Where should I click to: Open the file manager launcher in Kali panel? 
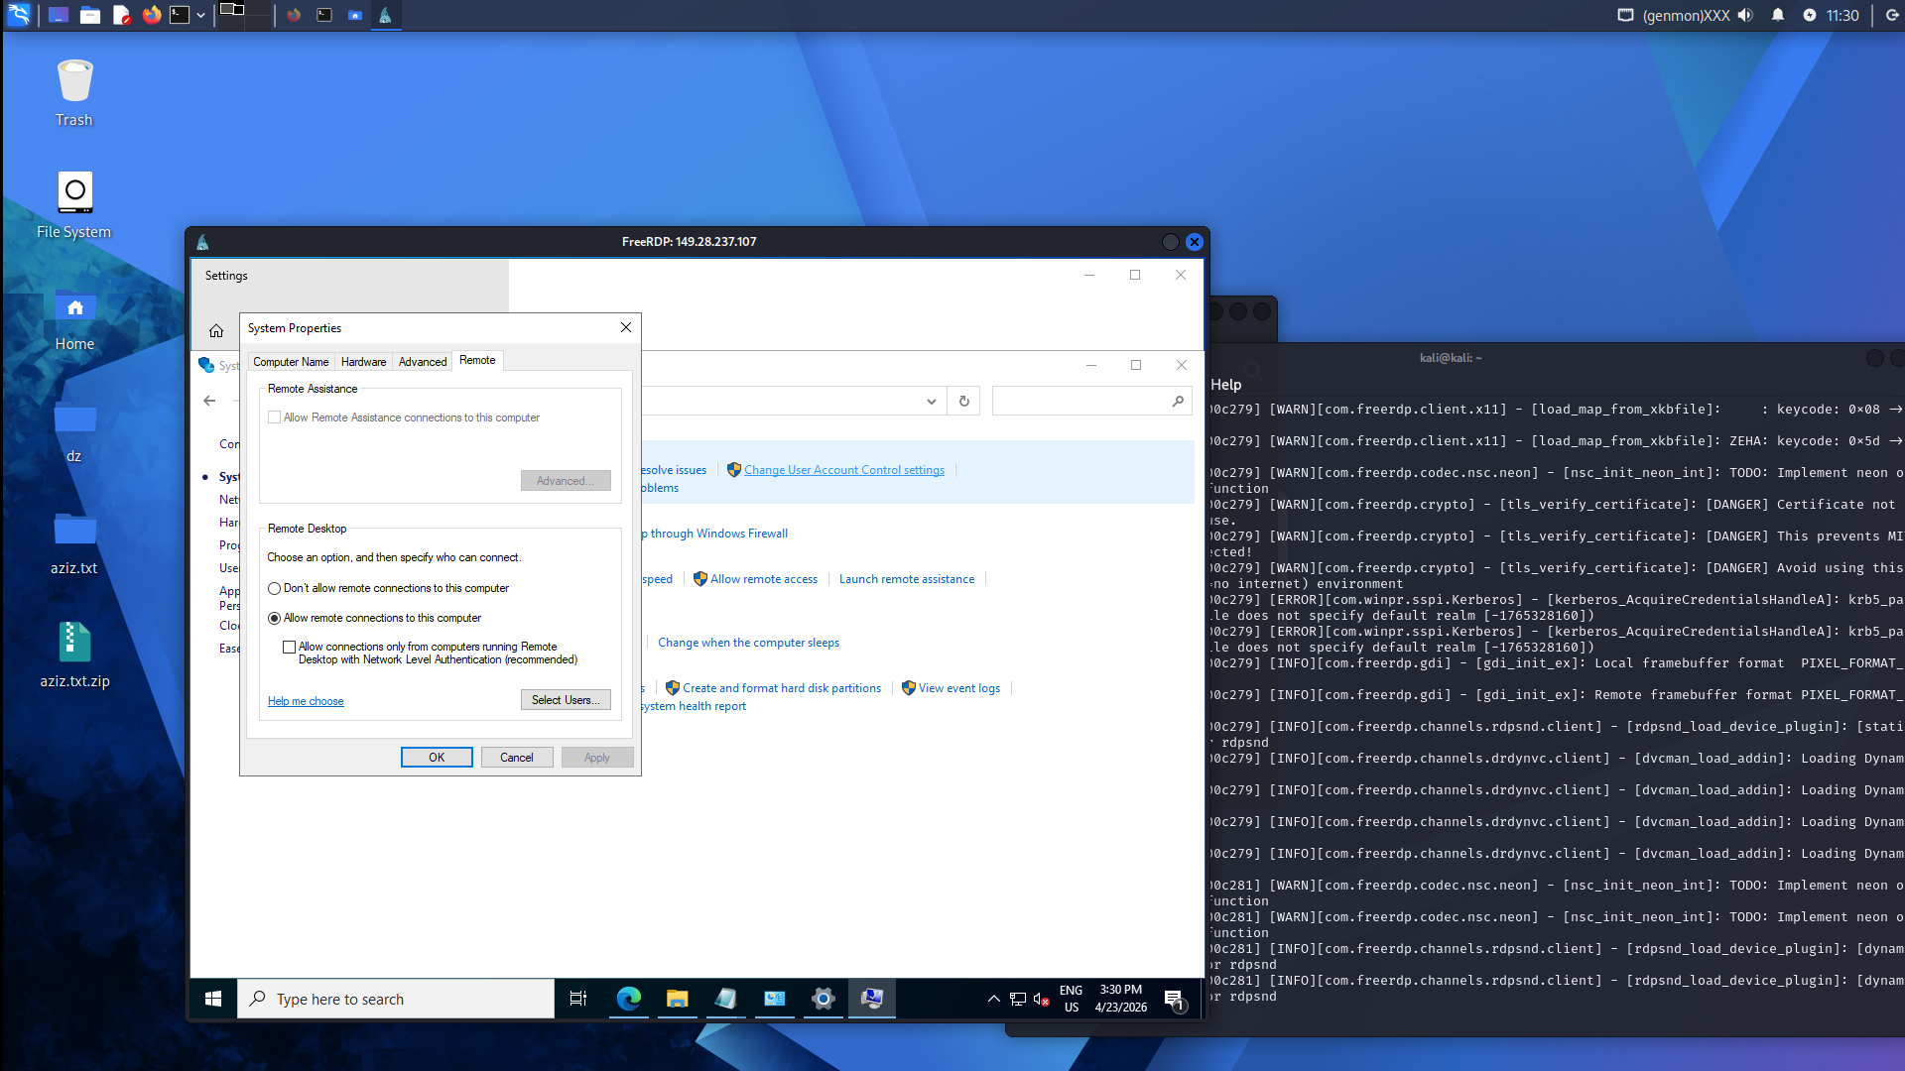point(90,15)
